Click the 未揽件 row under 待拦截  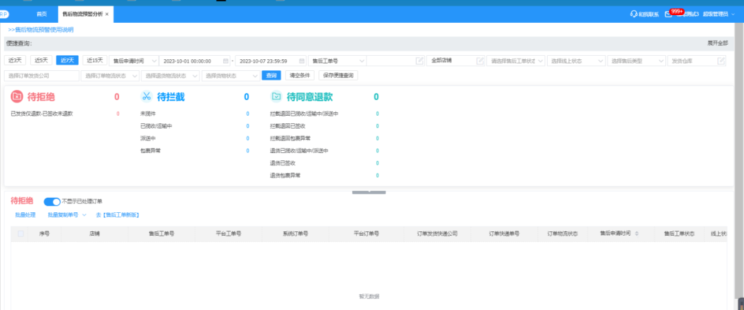click(x=194, y=114)
